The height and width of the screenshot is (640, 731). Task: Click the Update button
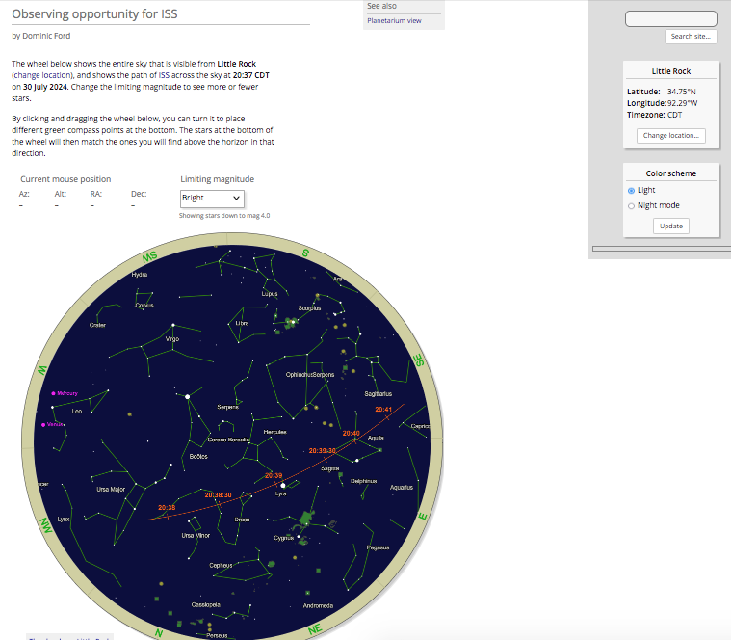671,227
